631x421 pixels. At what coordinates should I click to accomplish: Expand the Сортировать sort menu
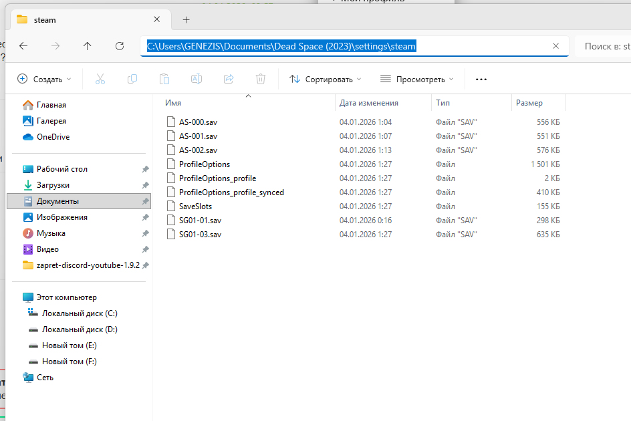pyautogui.click(x=326, y=79)
